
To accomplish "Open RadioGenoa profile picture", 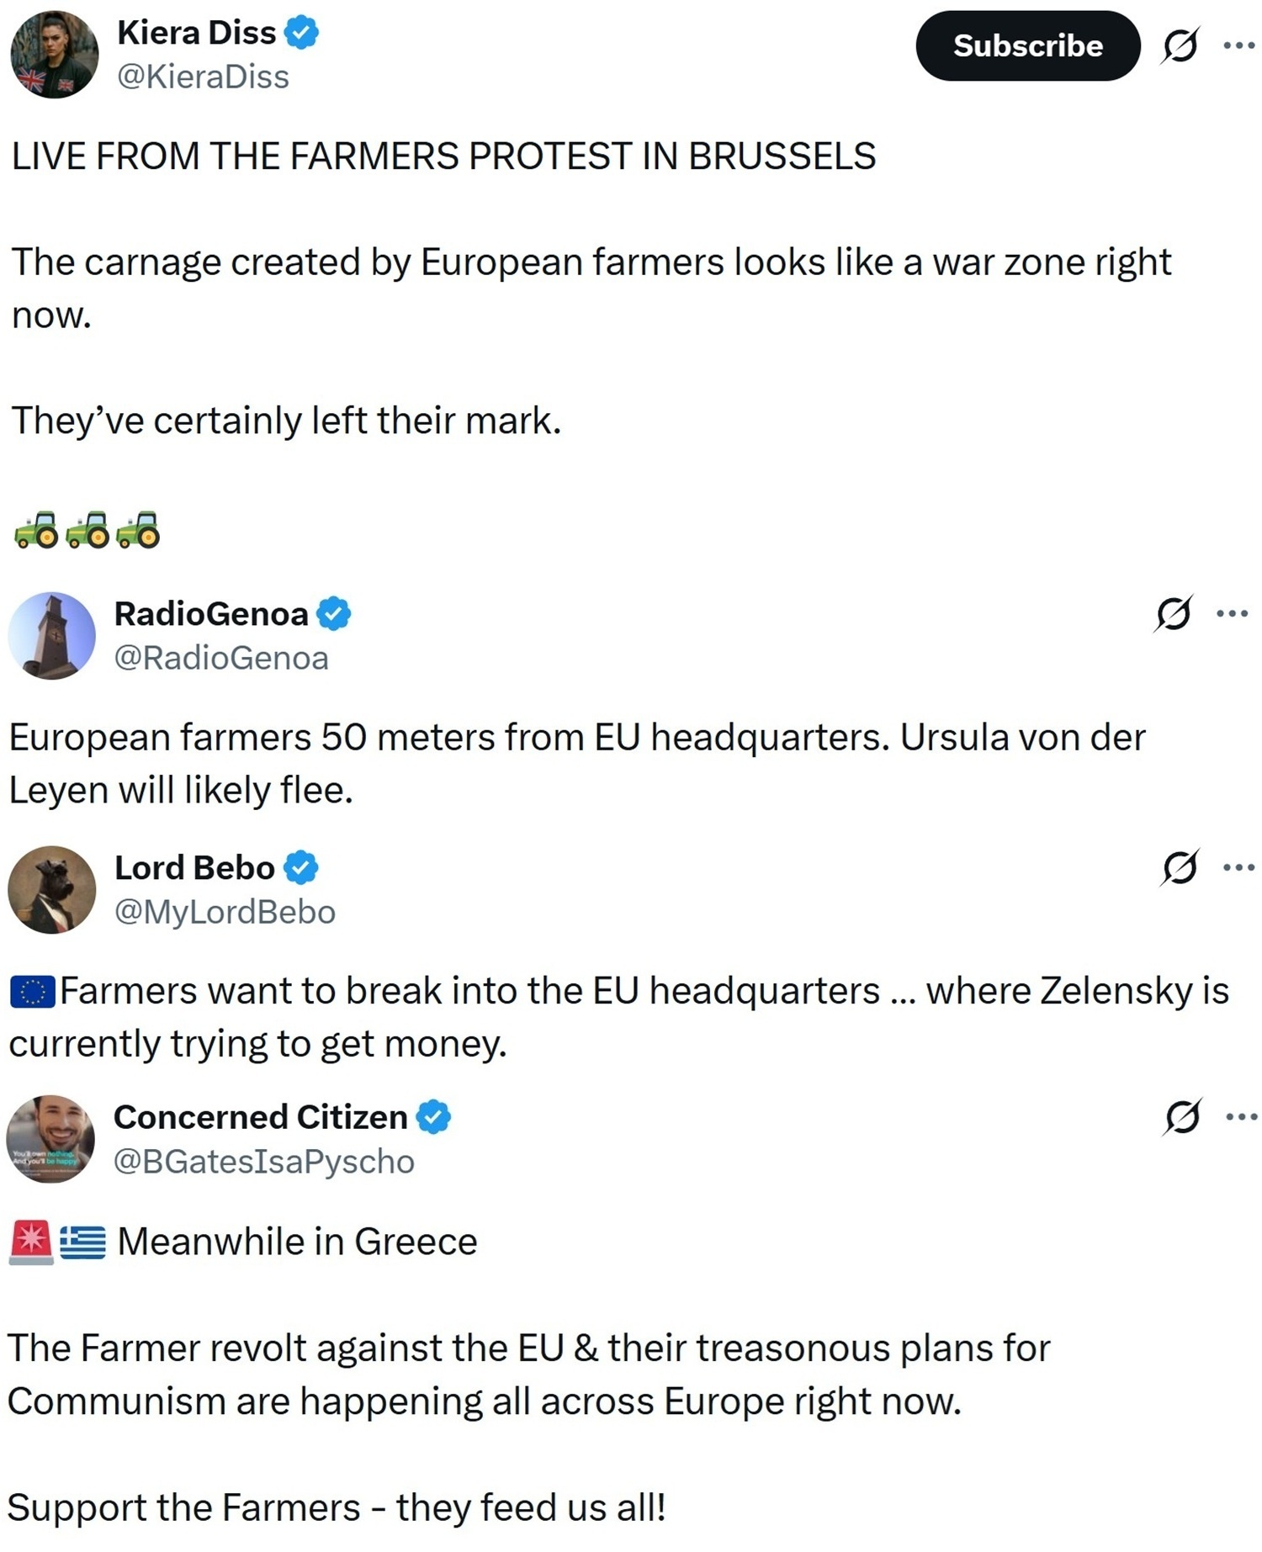I will pyautogui.click(x=52, y=636).
